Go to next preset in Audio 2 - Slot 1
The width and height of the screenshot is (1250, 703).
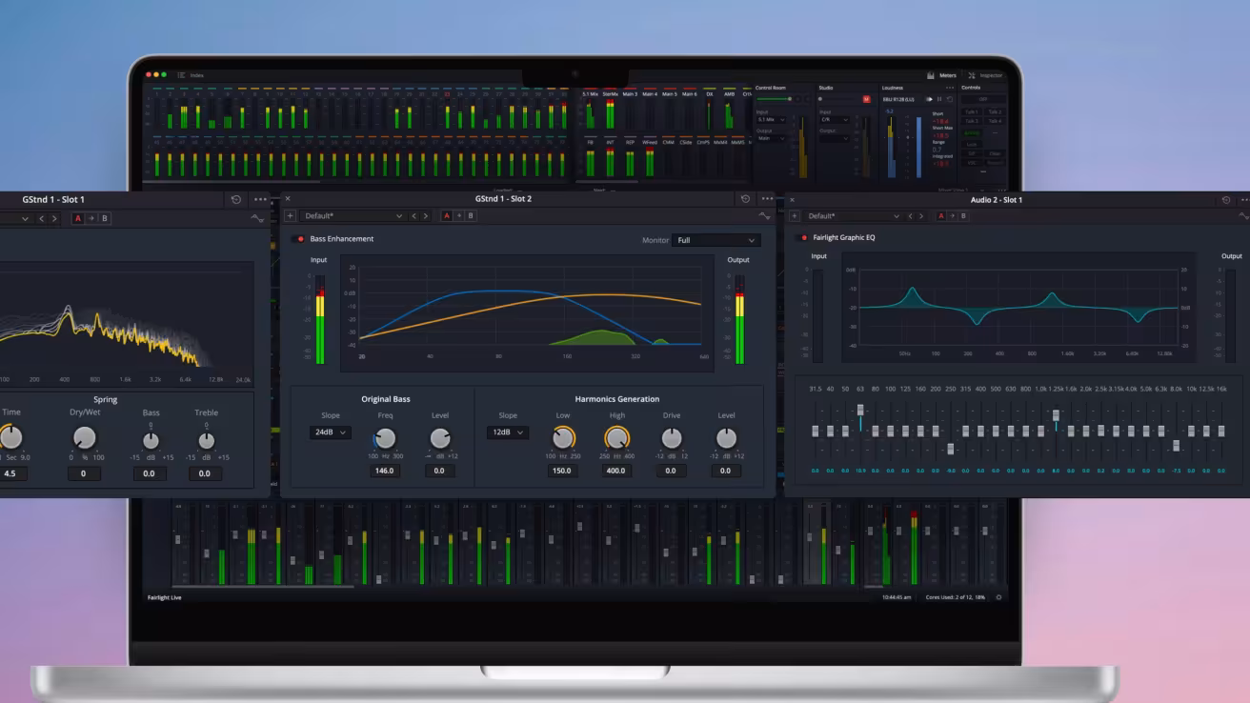[921, 216]
